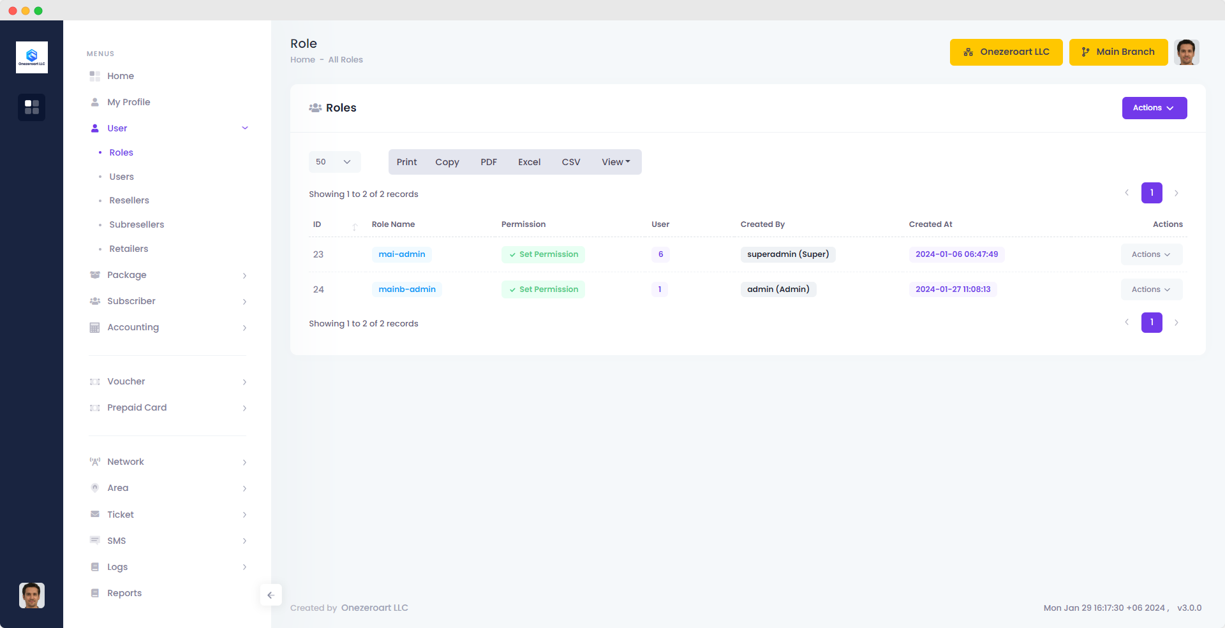Export table as CSV

click(x=571, y=162)
